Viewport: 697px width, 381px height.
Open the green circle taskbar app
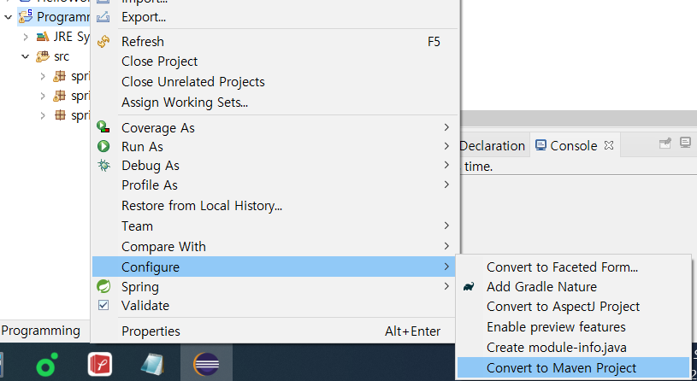point(47,364)
